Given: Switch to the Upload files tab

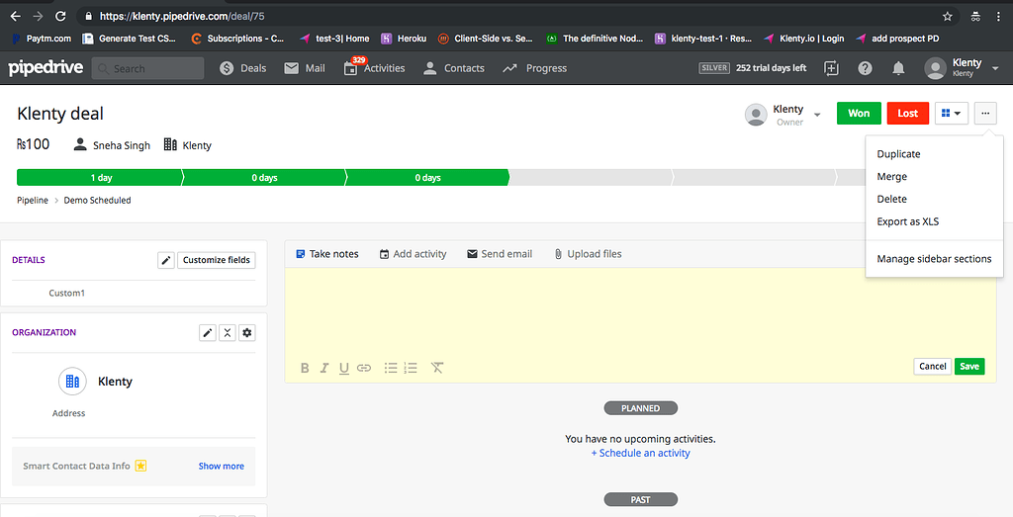Looking at the screenshot, I should (x=588, y=254).
